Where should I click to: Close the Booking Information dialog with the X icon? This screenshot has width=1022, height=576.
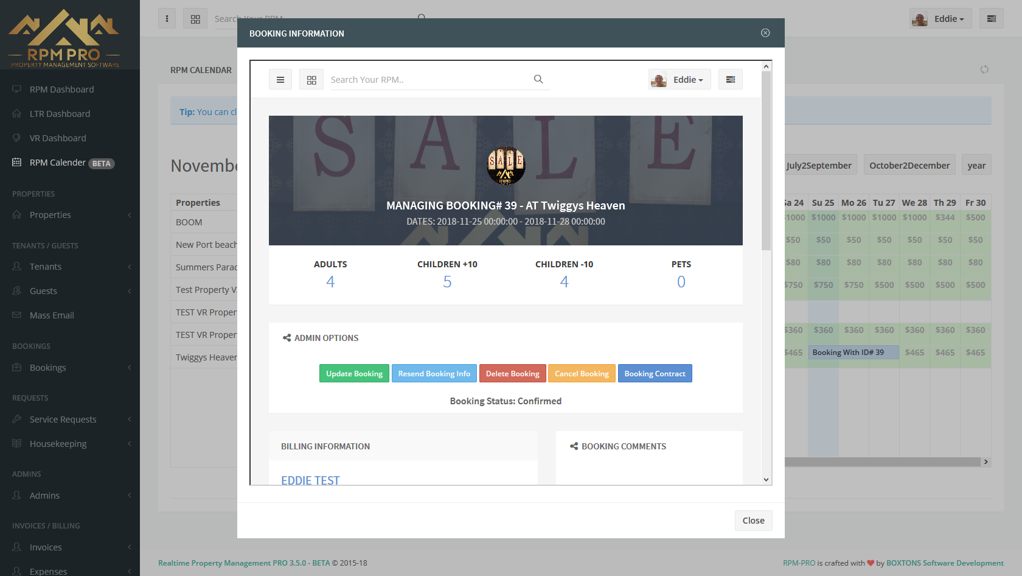coord(765,33)
